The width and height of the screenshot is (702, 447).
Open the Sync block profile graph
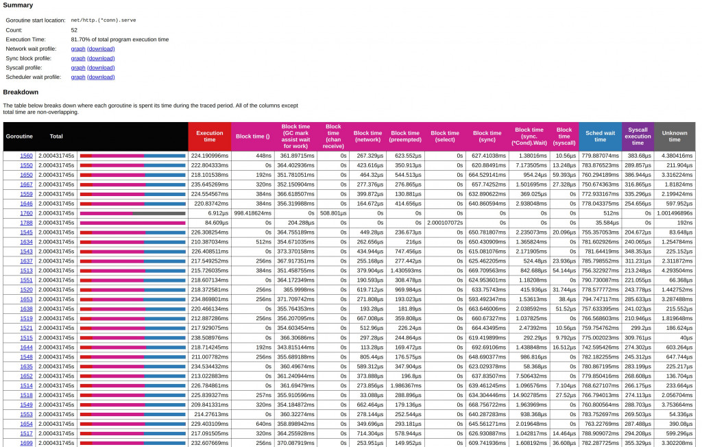(x=77, y=58)
